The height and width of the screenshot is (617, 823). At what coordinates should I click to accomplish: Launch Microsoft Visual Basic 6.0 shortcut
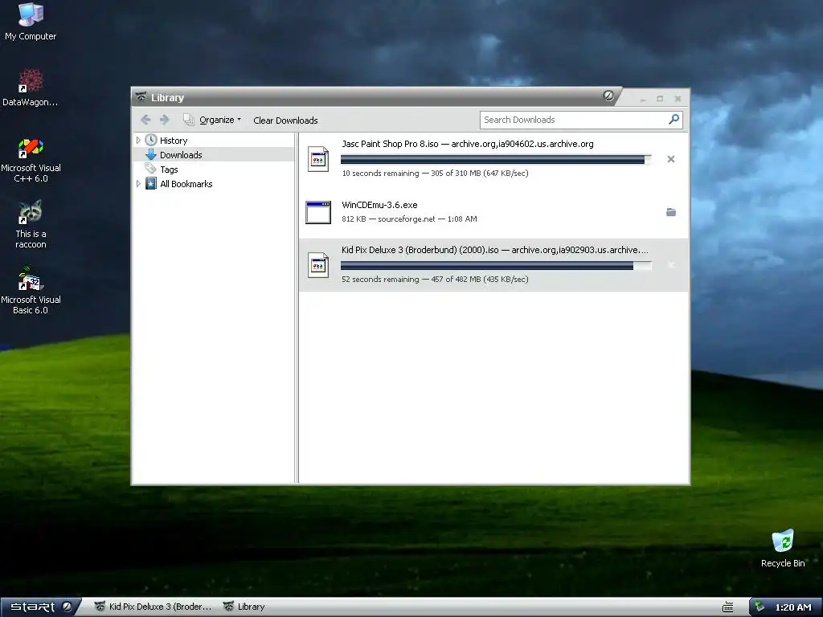pyautogui.click(x=31, y=291)
